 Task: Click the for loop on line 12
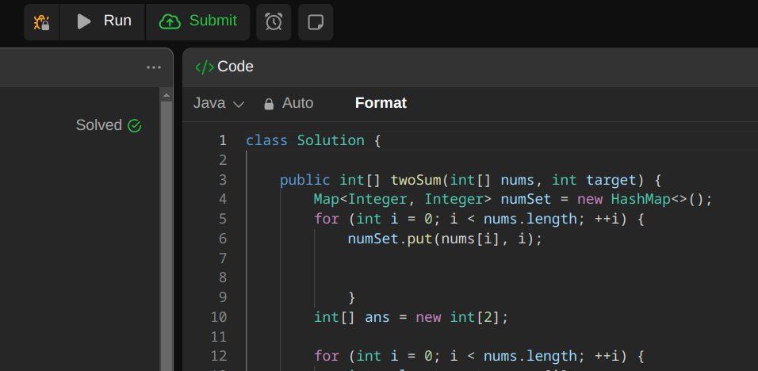point(479,356)
